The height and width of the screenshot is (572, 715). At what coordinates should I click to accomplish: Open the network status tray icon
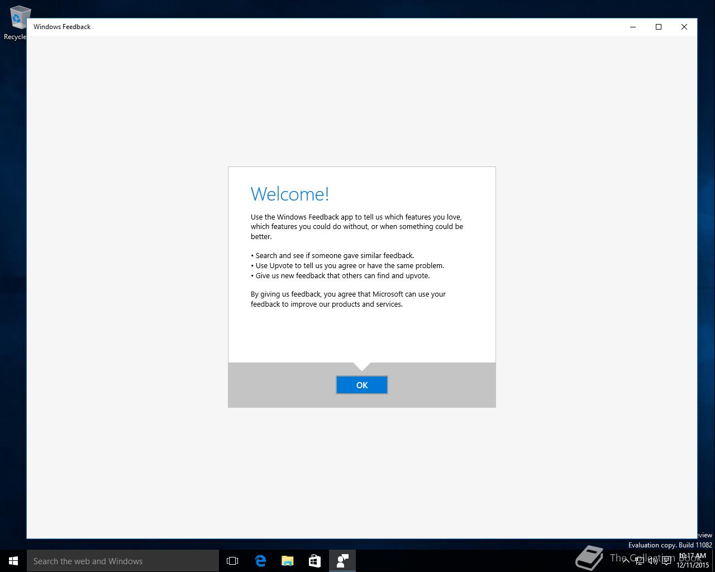pyautogui.click(x=638, y=560)
